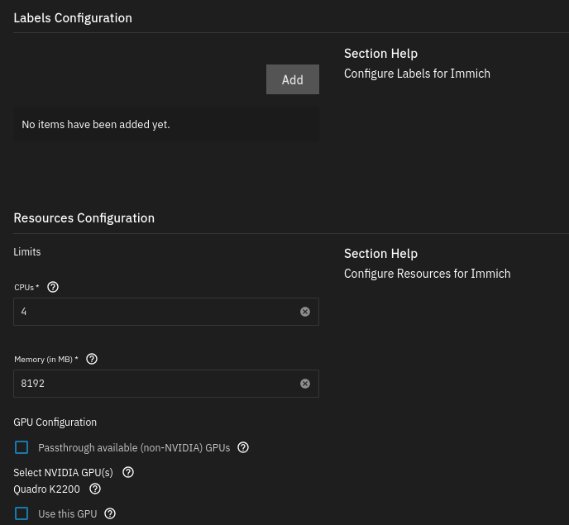Click the Resources Configuration section heading
Viewport: 569px width, 525px height.
pos(84,218)
